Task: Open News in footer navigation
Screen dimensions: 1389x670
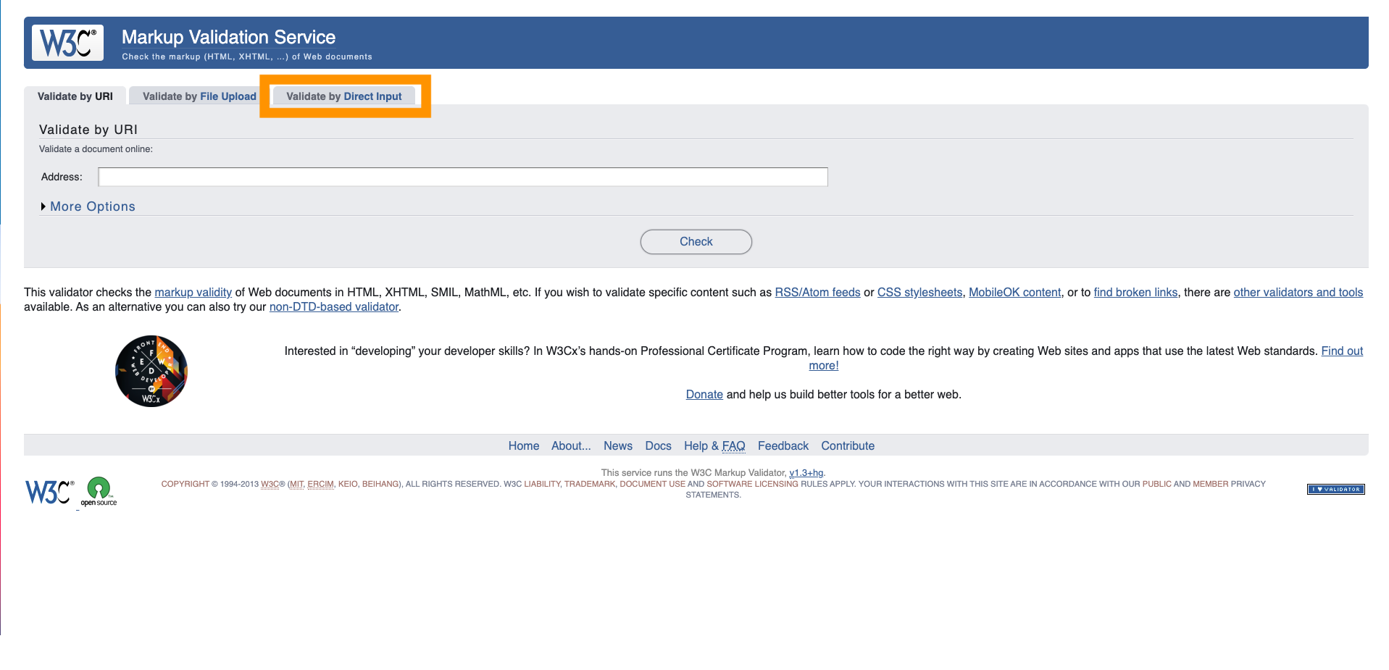Action: (x=617, y=445)
